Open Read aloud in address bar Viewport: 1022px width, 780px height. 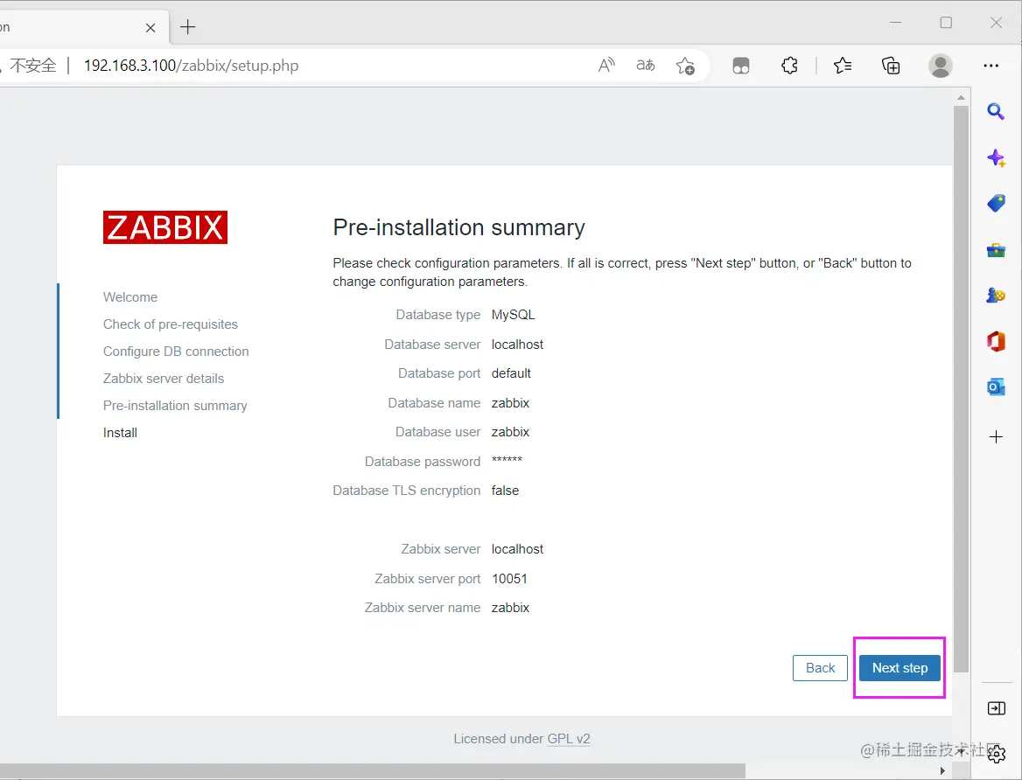[606, 66]
